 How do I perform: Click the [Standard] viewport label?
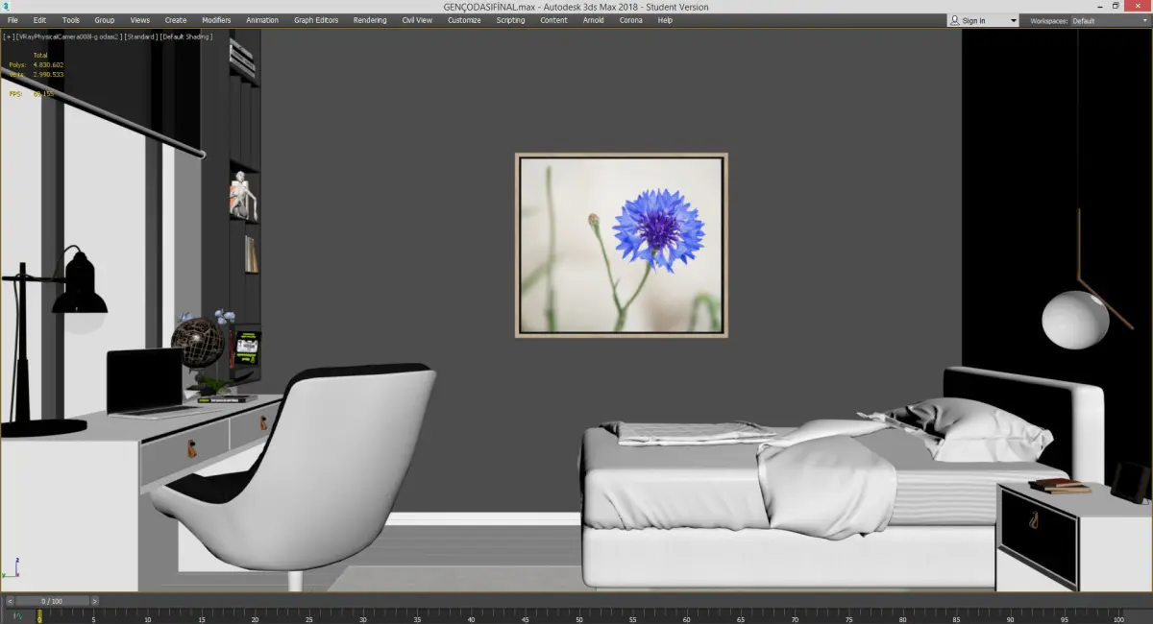pos(140,36)
